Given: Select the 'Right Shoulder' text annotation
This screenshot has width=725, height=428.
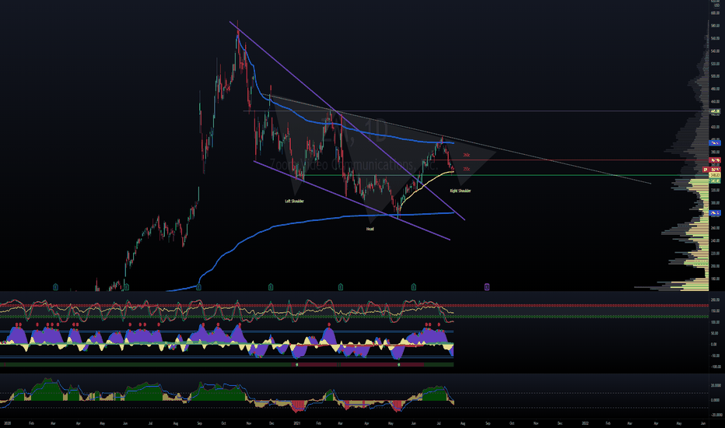Looking at the screenshot, I should (x=460, y=191).
